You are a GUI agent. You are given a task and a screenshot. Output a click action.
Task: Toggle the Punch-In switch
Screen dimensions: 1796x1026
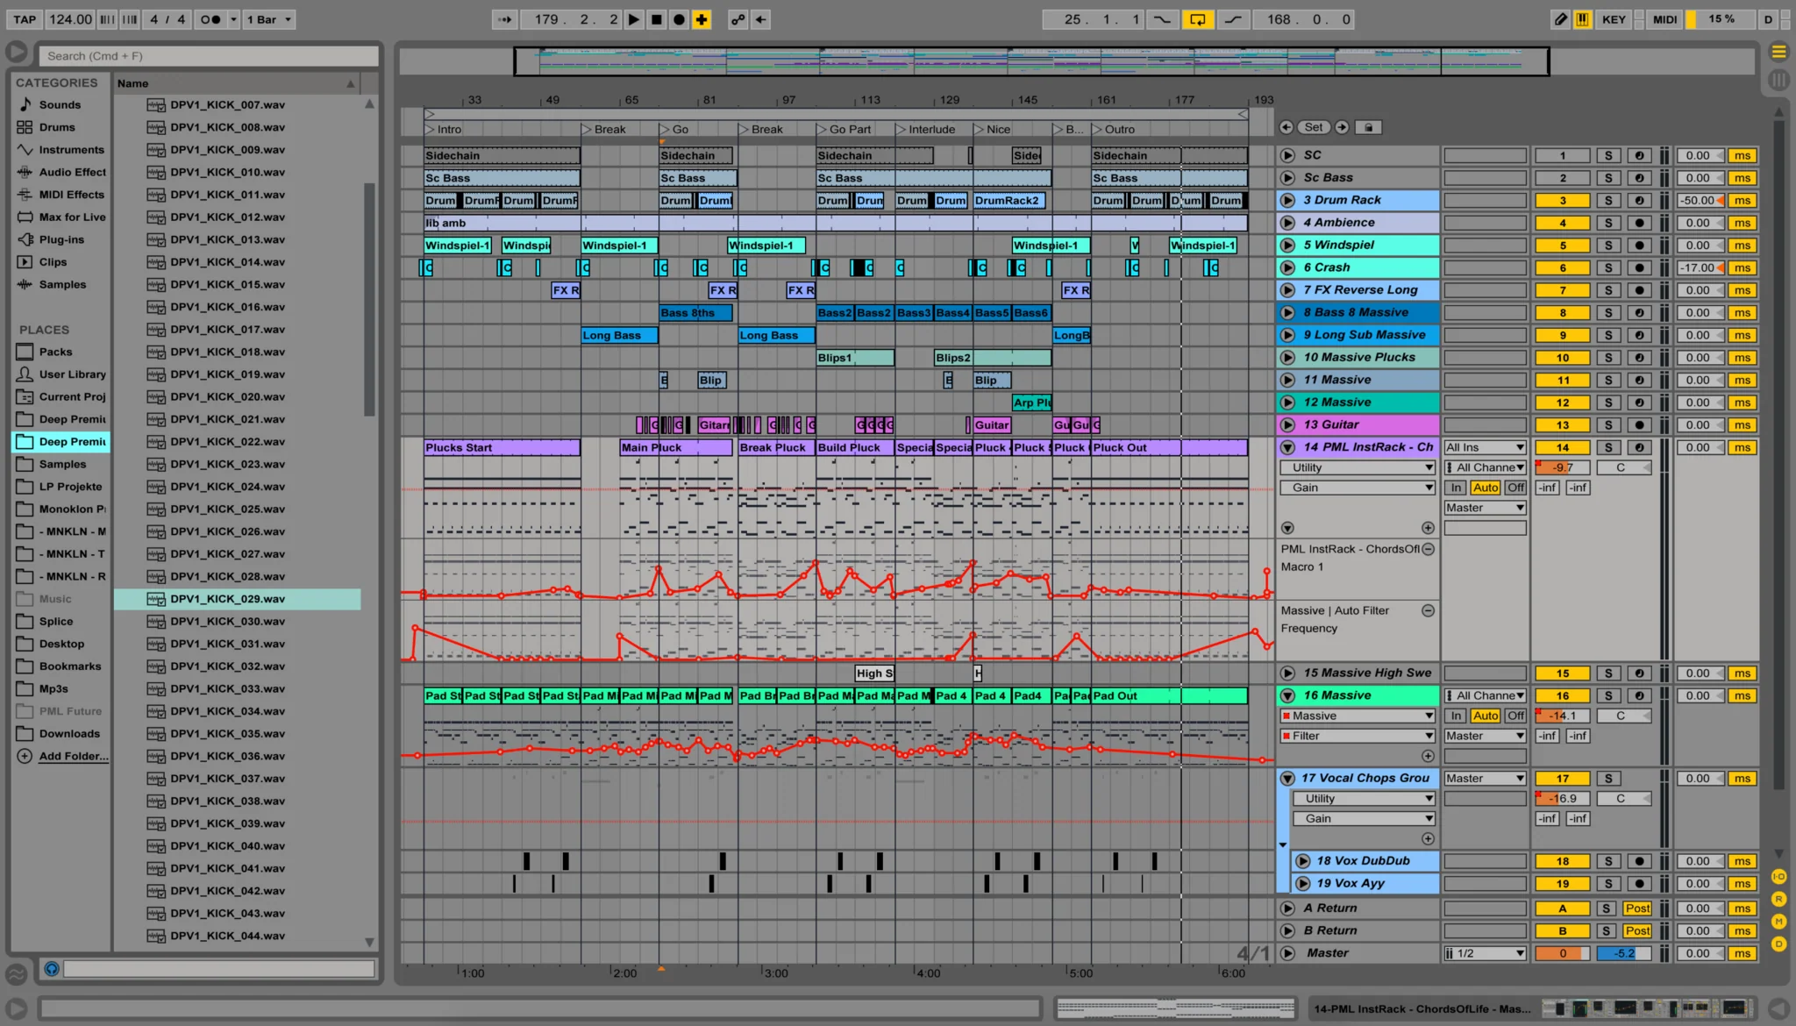(x=1162, y=19)
